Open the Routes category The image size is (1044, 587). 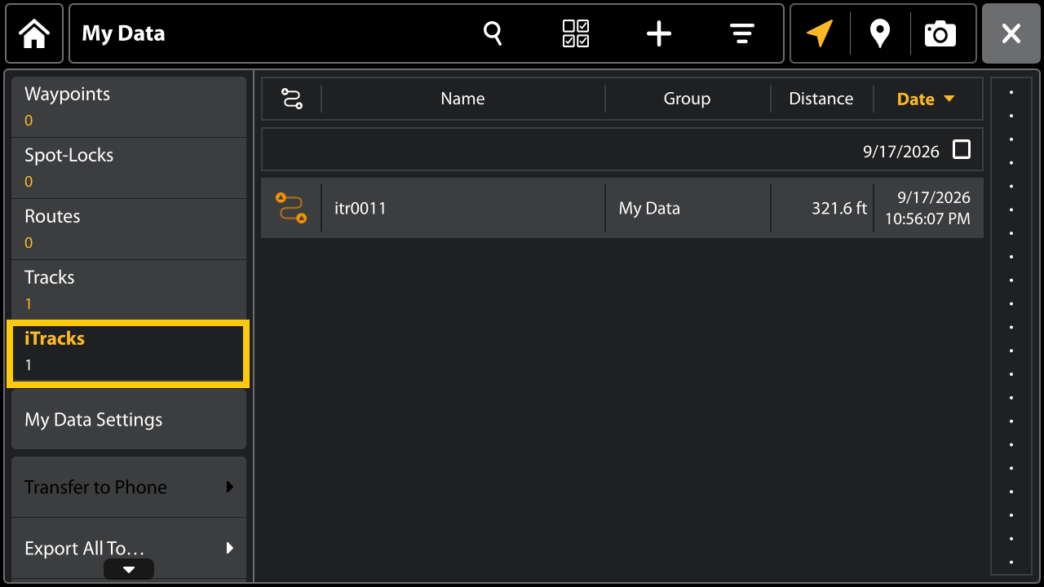coord(129,229)
